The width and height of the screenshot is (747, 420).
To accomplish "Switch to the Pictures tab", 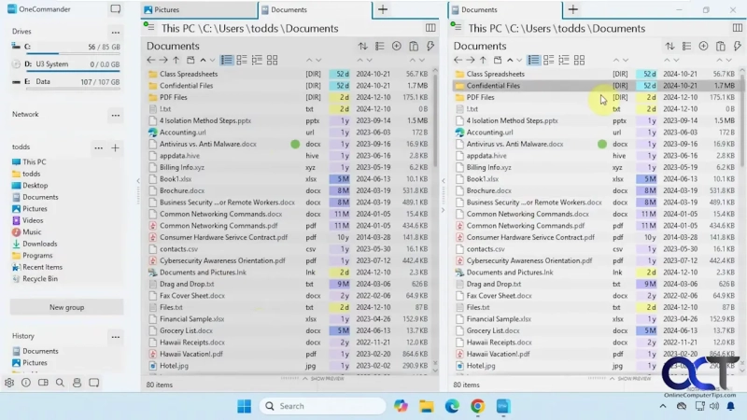I will pyautogui.click(x=168, y=9).
